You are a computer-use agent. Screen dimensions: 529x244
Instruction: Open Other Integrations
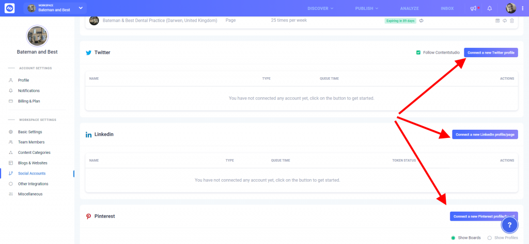[33, 184]
